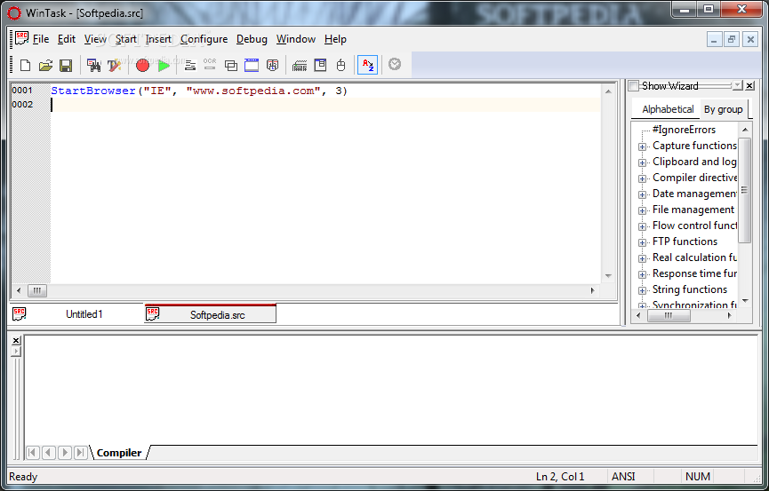This screenshot has width=769, height=491.
Task: Go to first output tab arrow
Action: point(32,452)
